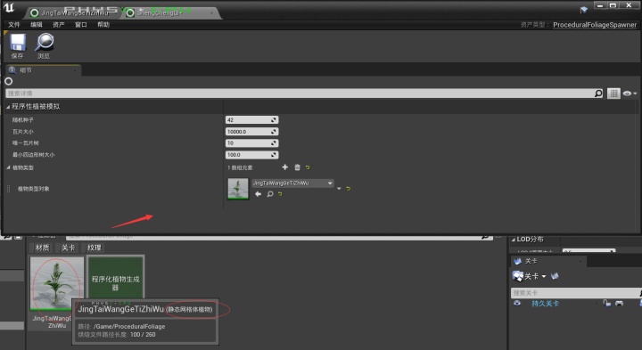Open the property matrix grid icon

coord(613,94)
